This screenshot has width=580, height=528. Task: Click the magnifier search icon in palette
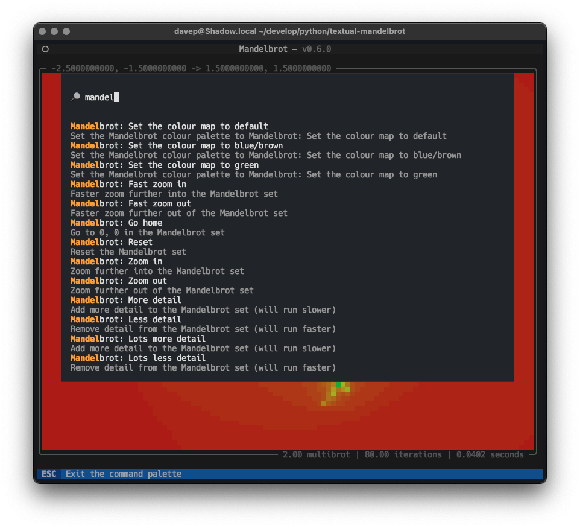pyautogui.click(x=76, y=97)
